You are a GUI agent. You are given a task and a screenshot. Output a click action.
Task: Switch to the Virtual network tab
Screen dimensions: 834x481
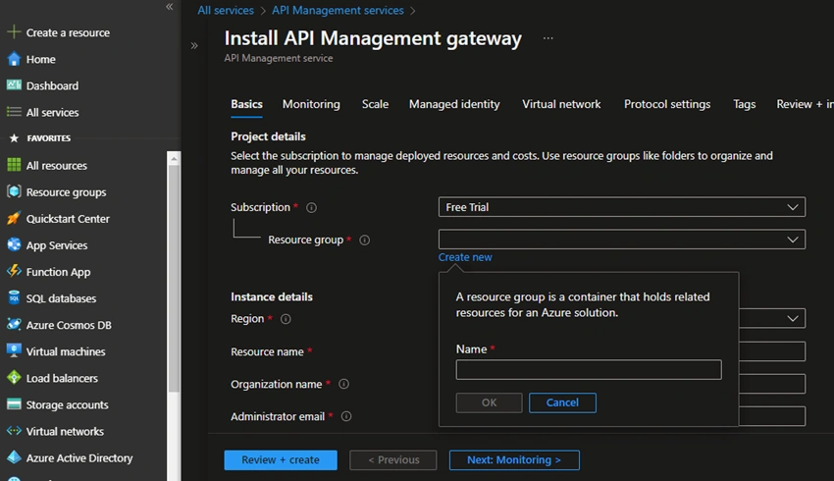coord(561,104)
